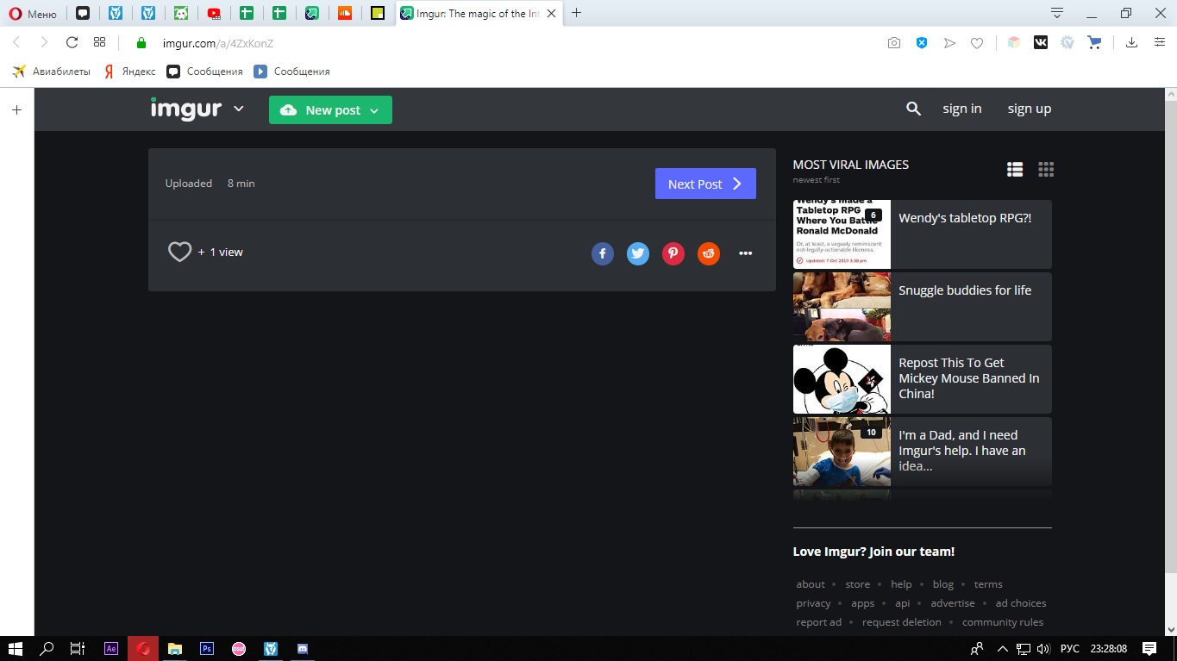Image resolution: width=1177 pixels, height=661 pixels.
Task: Share the post on Pinterest
Action: tap(673, 253)
